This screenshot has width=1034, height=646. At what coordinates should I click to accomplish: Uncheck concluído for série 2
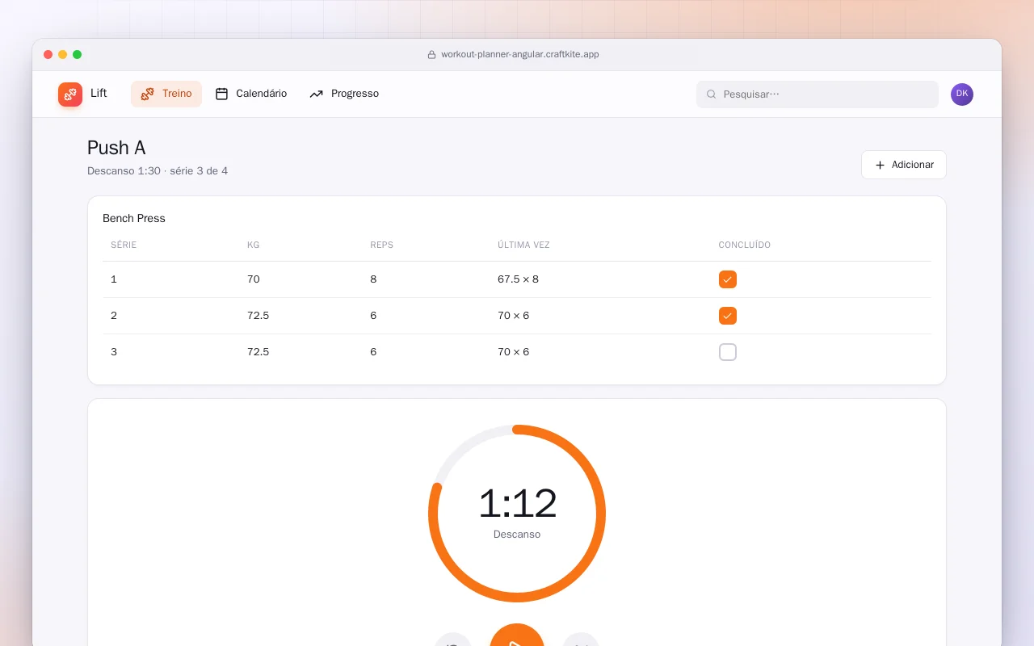(728, 316)
